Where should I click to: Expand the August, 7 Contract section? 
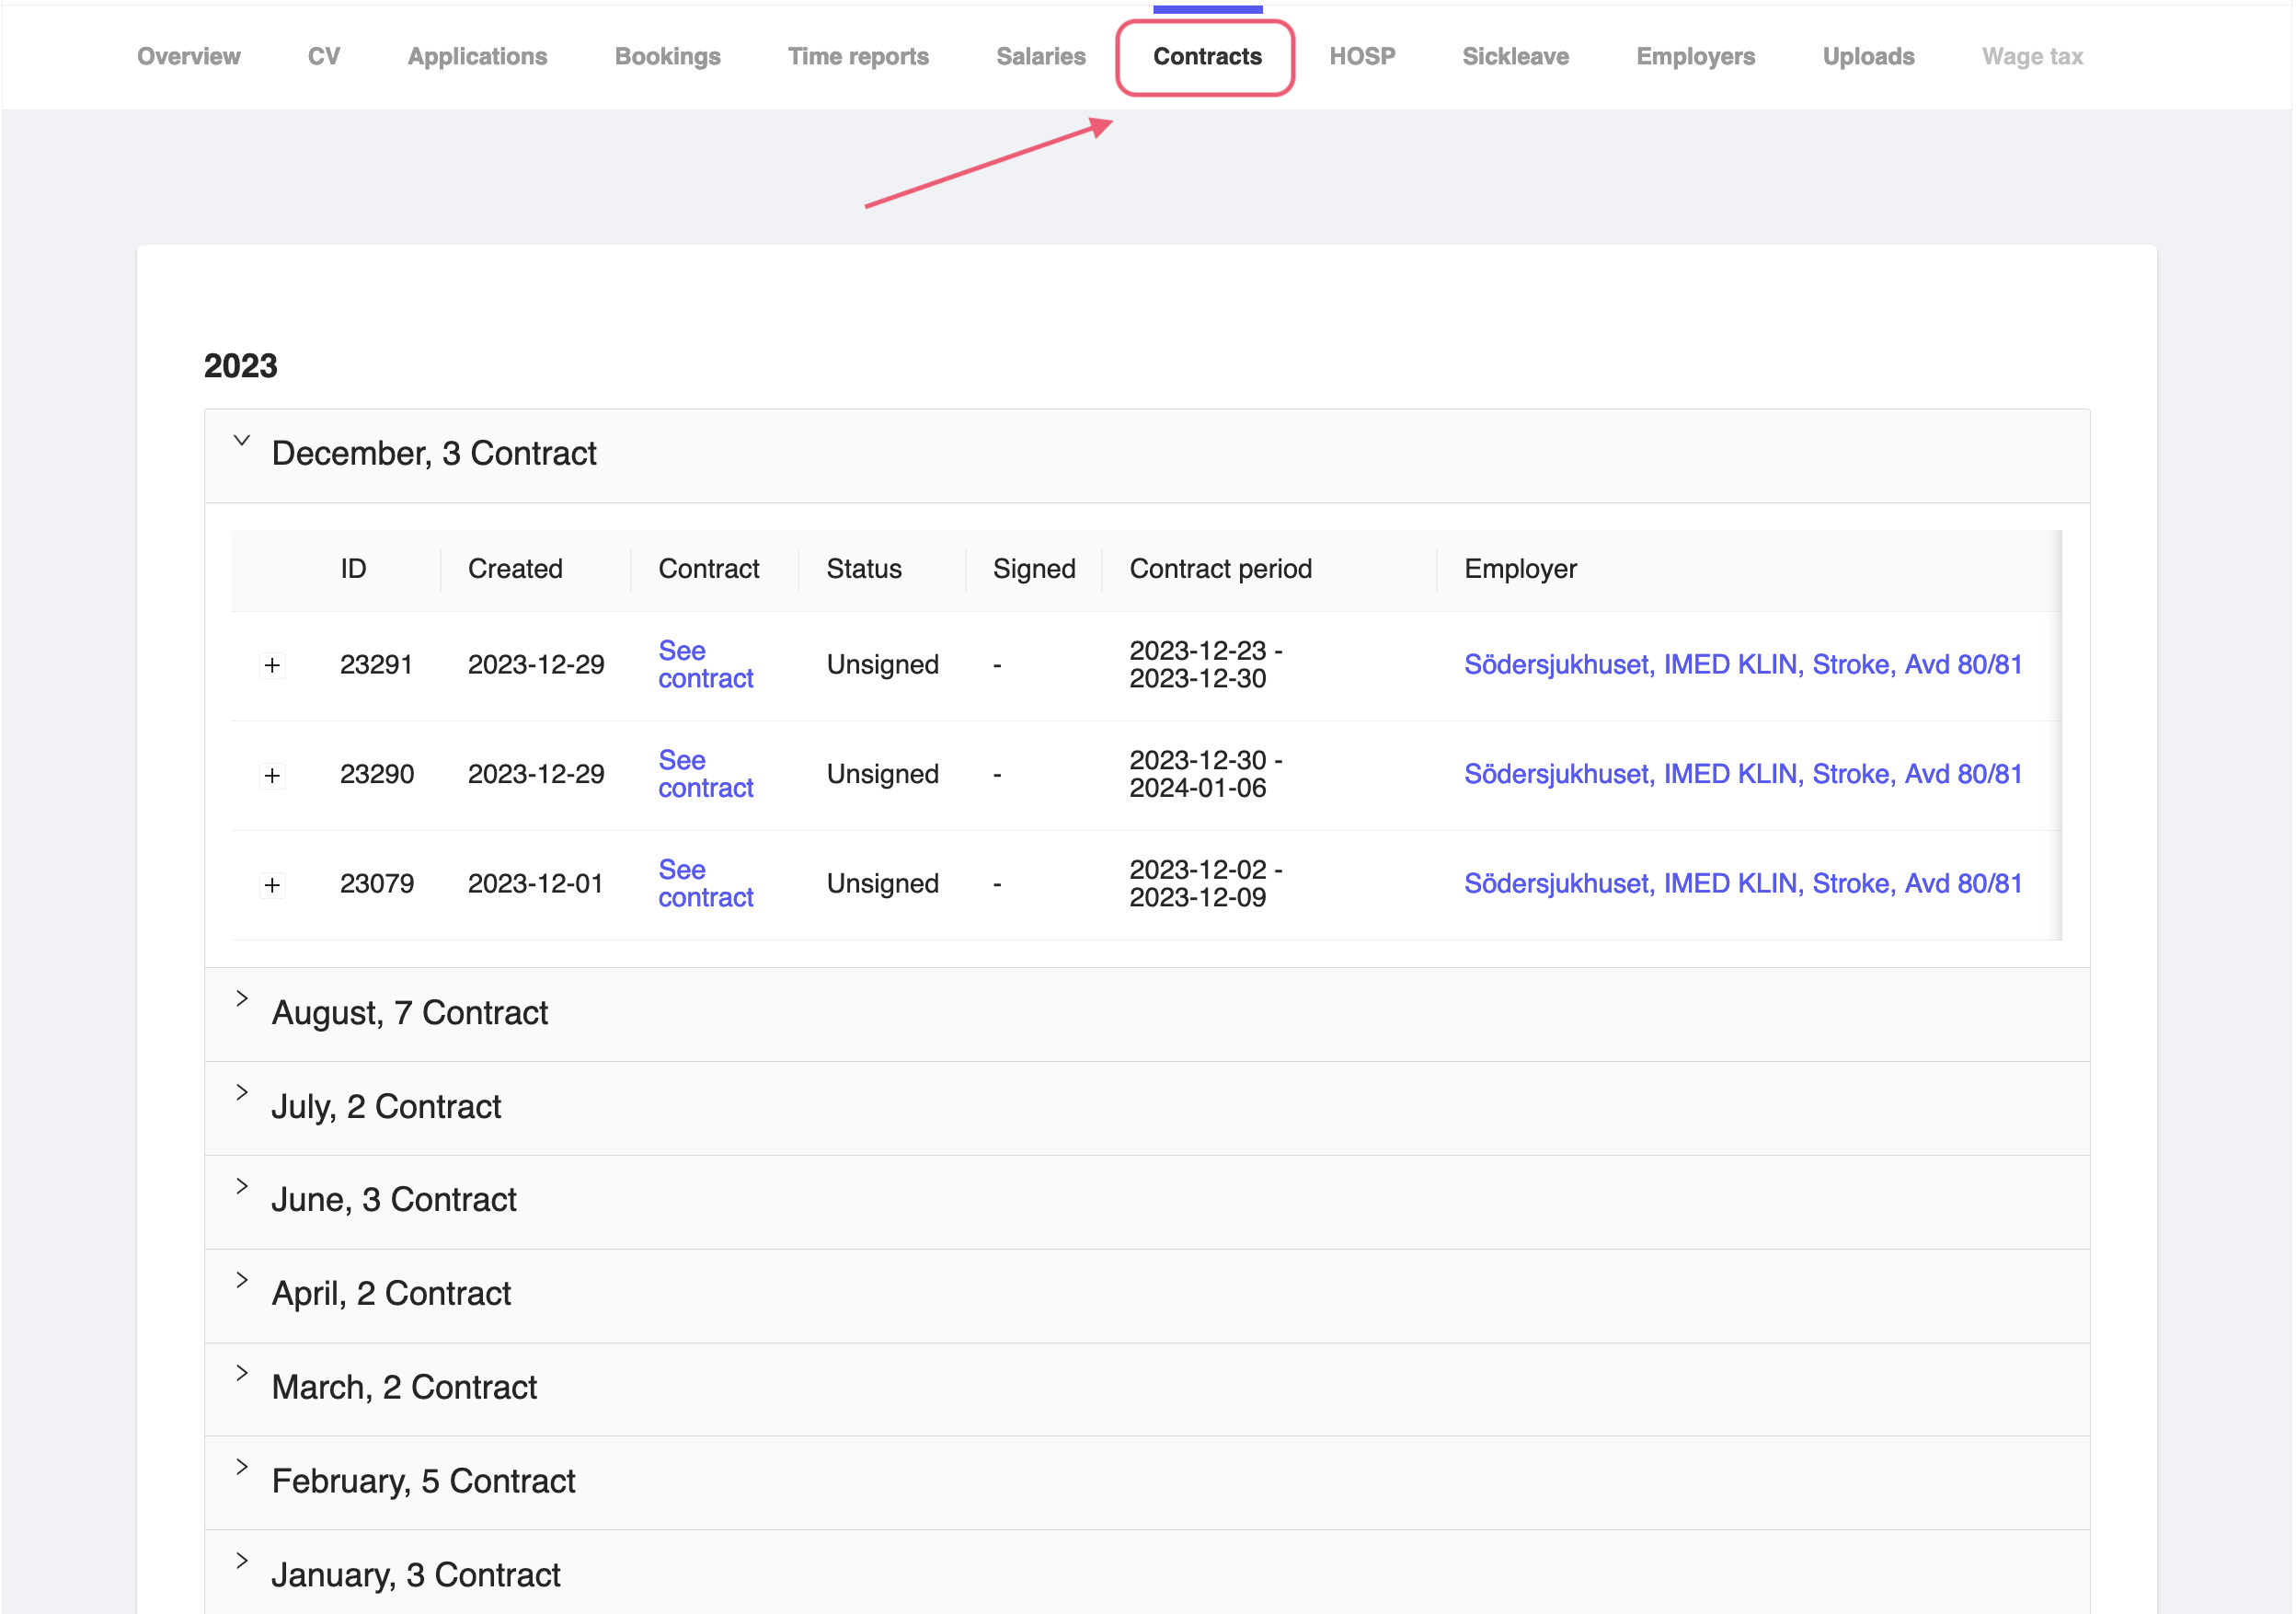241,998
